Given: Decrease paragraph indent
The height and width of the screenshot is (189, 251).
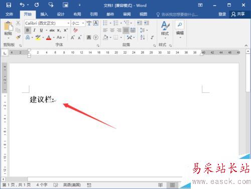Looking at the screenshot, I should 140,23.
